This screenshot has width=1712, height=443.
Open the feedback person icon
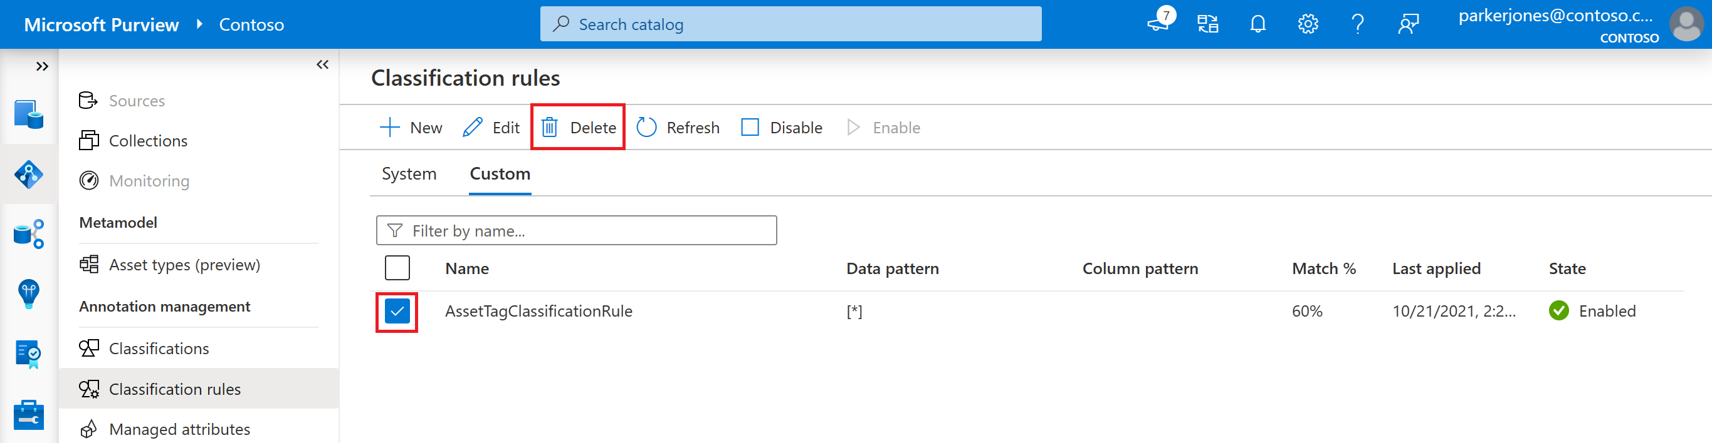[x=1407, y=24]
